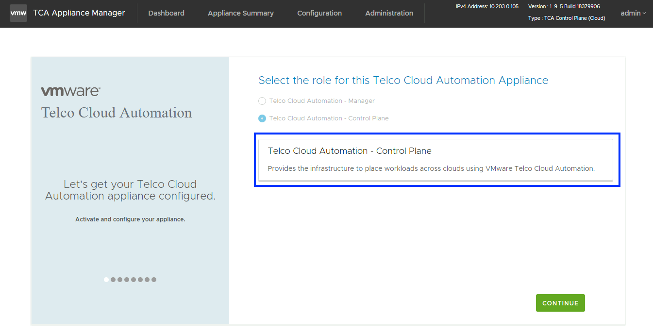
Task: Click the "Select the role" heading
Action: 403,81
